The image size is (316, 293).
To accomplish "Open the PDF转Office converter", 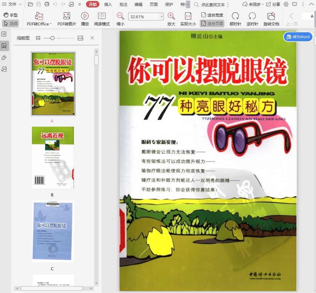I will click(x=39, y=19).
